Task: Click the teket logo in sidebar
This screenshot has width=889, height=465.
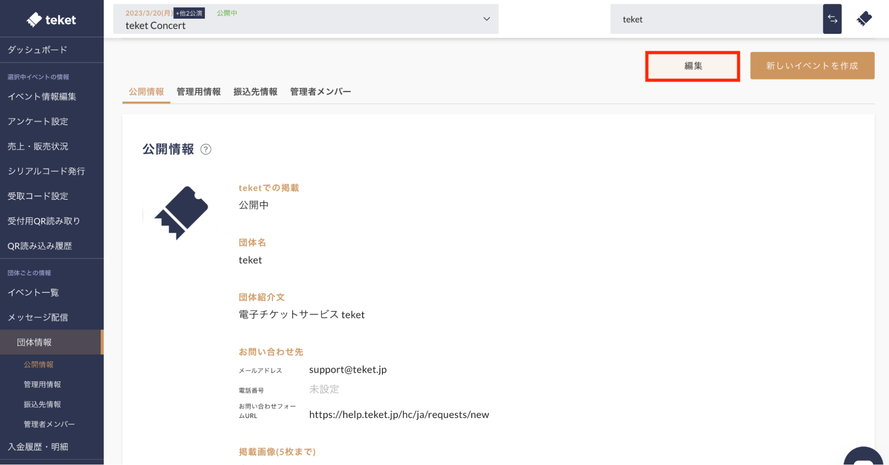Action: click(x=51, y=20)
